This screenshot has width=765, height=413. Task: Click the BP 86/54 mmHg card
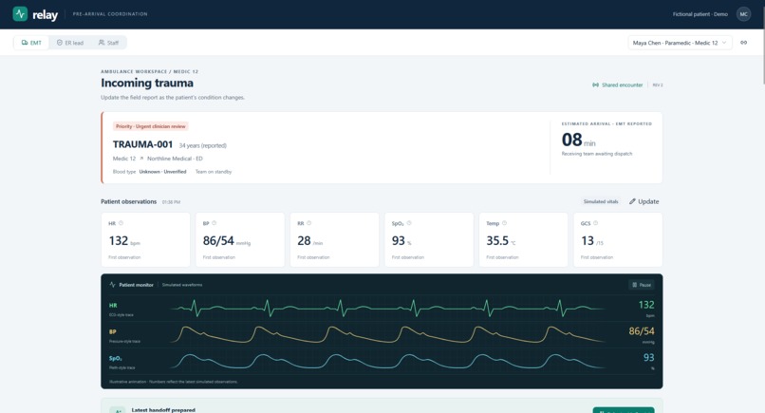[240, 239]
